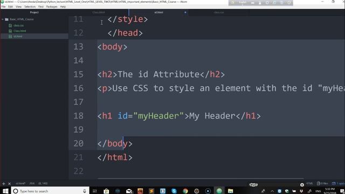Open Sublime Text from the taskbar
The height and width of the screenshot is (194, 345).
click(151, 191)
